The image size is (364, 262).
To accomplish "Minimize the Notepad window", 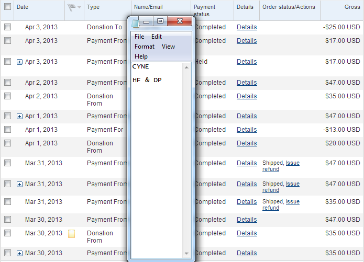I will point(147,22).
